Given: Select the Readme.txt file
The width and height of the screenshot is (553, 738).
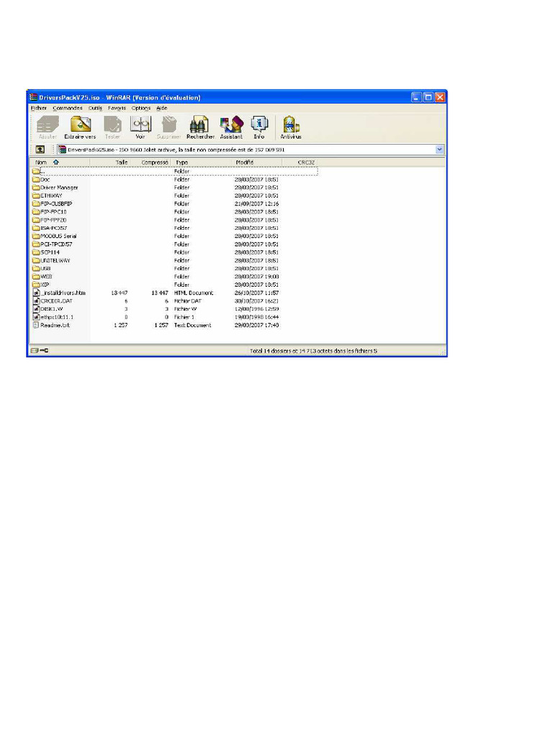Looking at the screenshot, I should (51, 325).
